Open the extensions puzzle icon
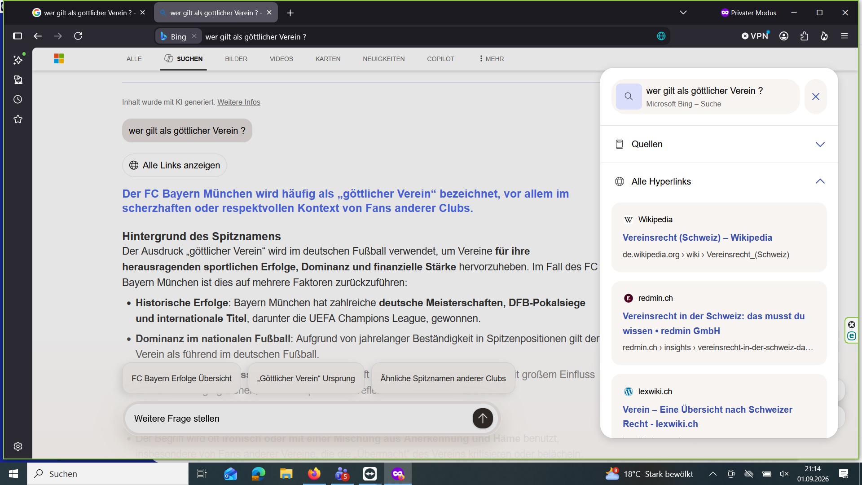 pos(804,36)
